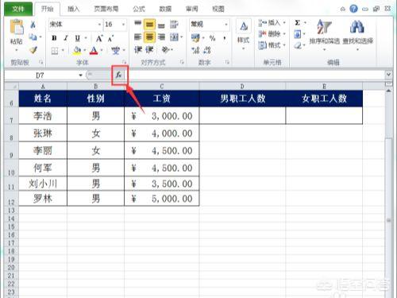
Task: Select the Format Painter brush icon
Action: 33,50
